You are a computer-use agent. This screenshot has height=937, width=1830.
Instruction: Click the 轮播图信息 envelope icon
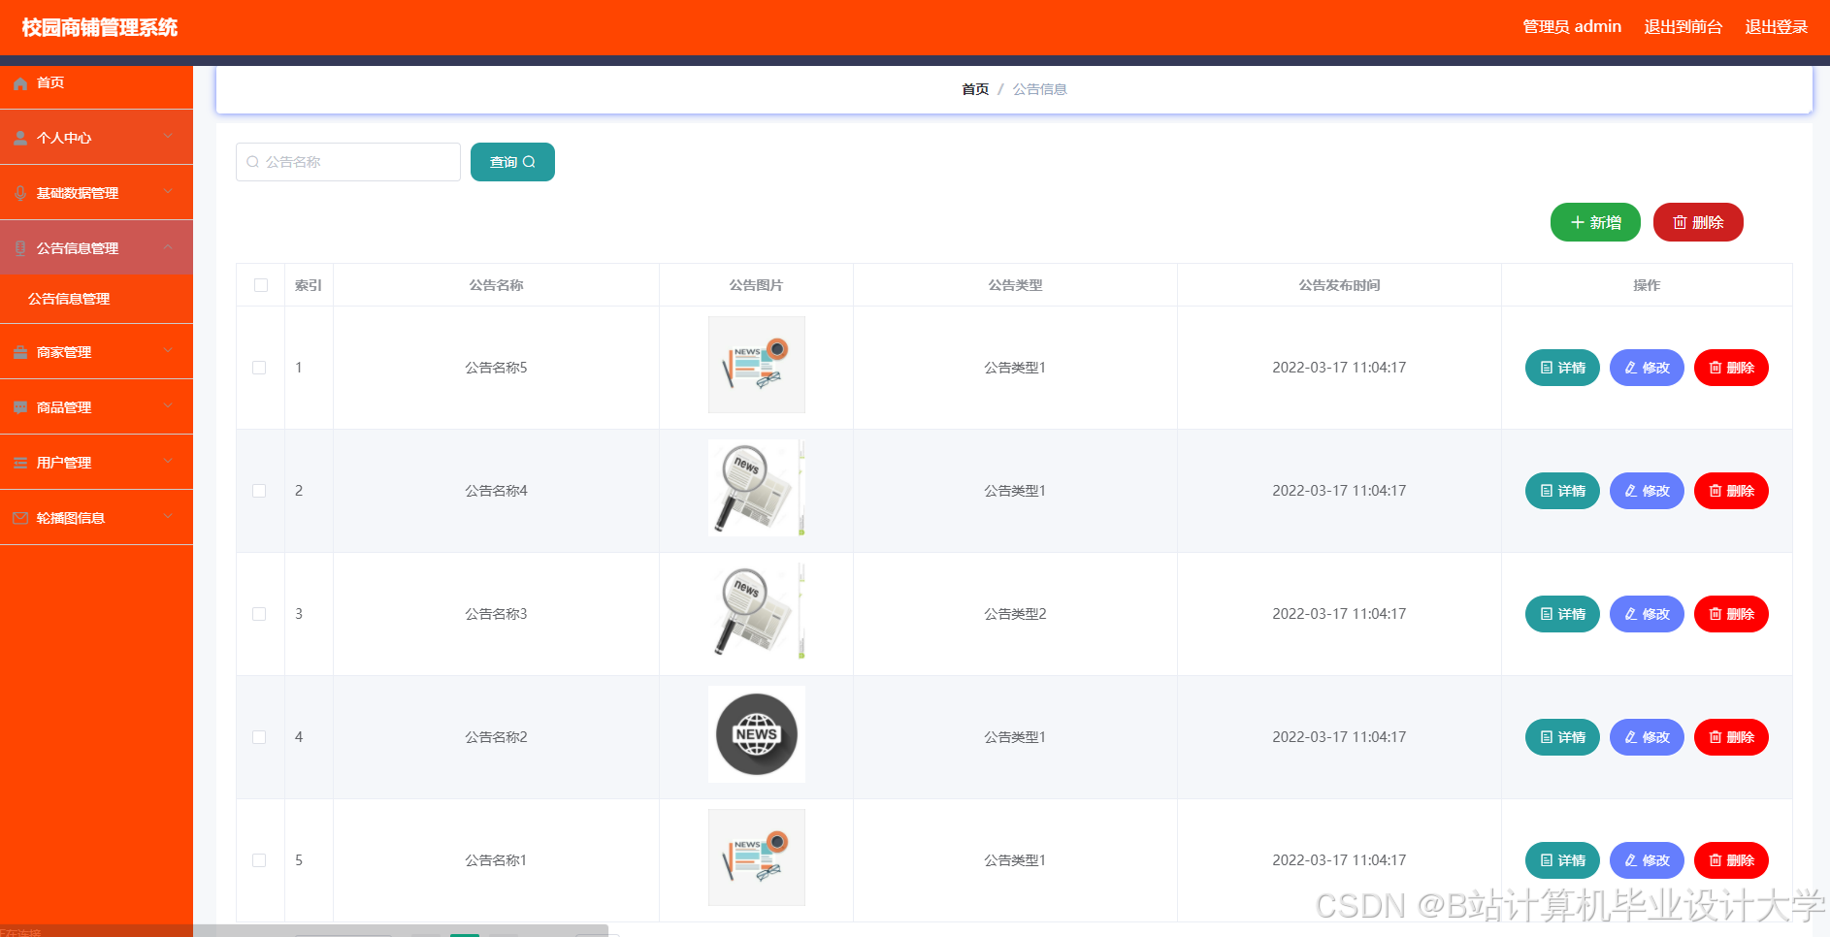(20, 518)
